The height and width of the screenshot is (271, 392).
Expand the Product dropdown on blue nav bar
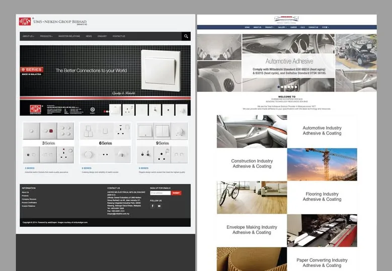point(270,27)
